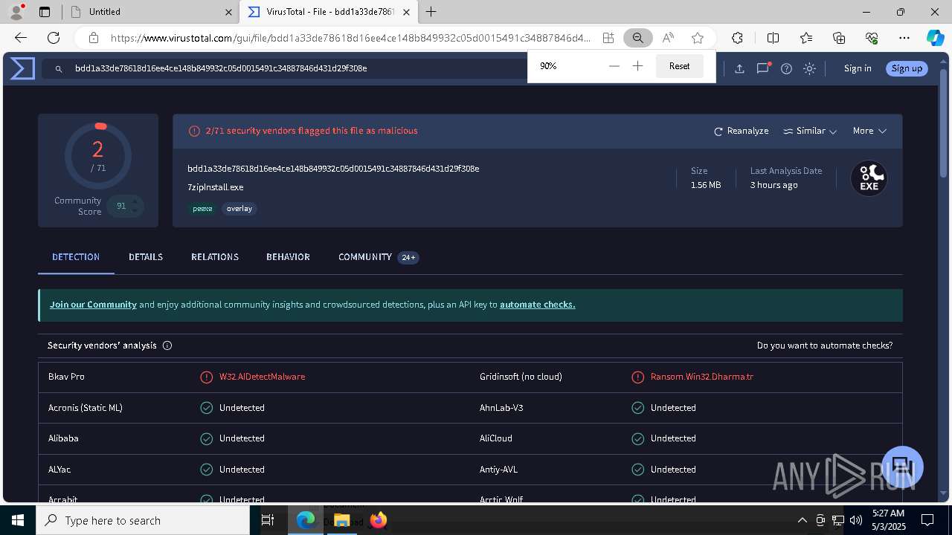Viewport: 952px width, 535px height.
Task: Click the browser address bar URL
Action: [350, 38]
